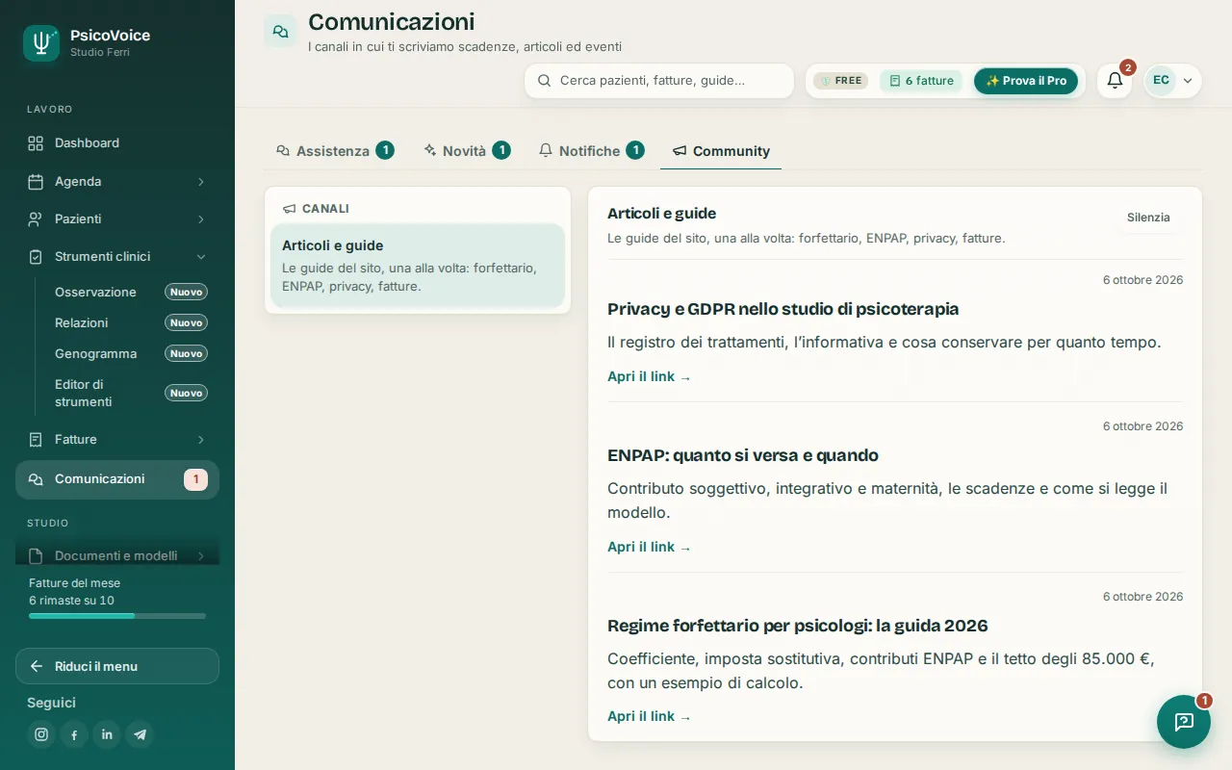The height and width of the screenshot is (770, 1232).
Task: Open the LinkedIn page icon
Action: [107, 734]
